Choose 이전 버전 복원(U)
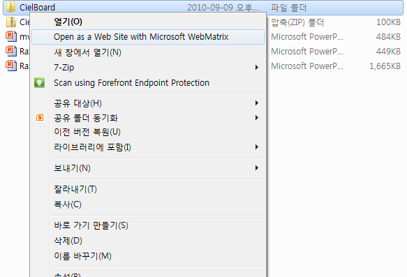Image resolution: width=407 pixels, height=277 pixels. point(148,132)
